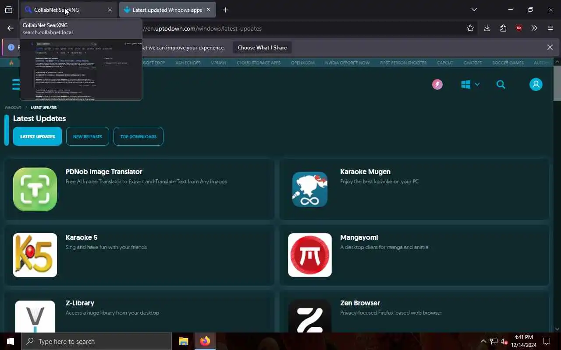Open the notifications action center icon
The width and height of the screenshot is (561, 350).
pyautogui.click(x=547, y=341)
